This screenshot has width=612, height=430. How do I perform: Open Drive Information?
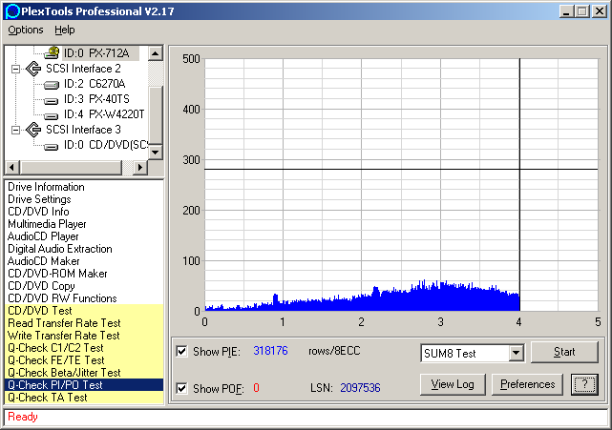pos(46,187)
